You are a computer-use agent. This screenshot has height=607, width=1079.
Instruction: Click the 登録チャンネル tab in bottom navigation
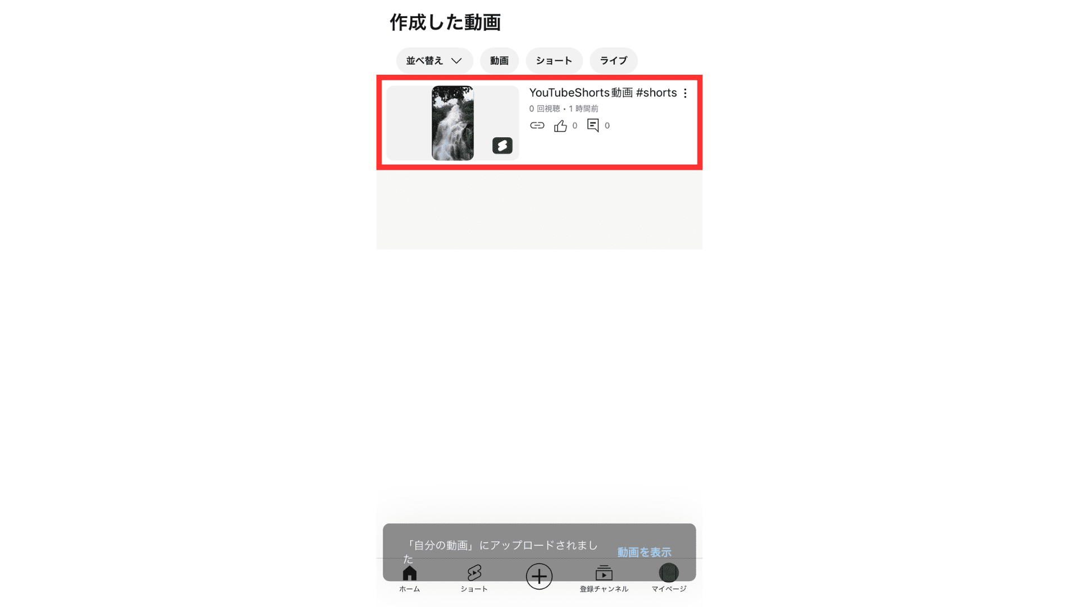click(x=604, y=578)
